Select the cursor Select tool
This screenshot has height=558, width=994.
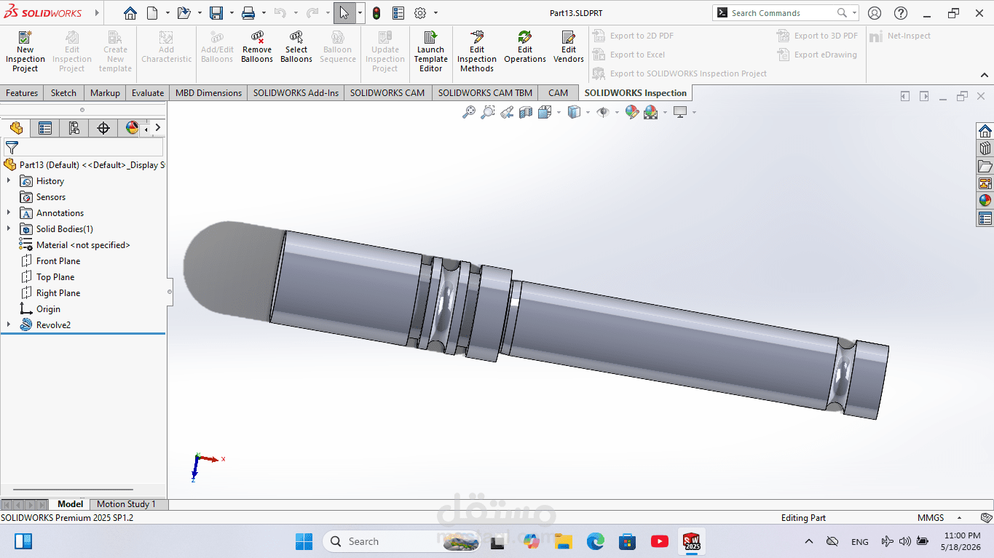344,13
